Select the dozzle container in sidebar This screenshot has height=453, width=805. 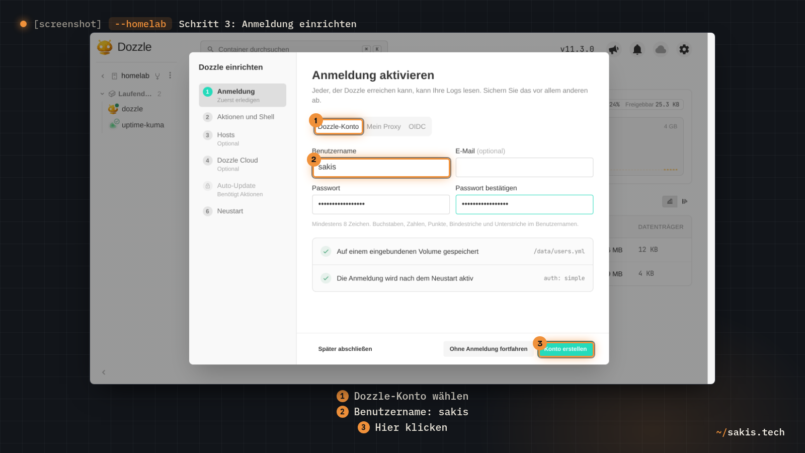[x=132, y=109]
